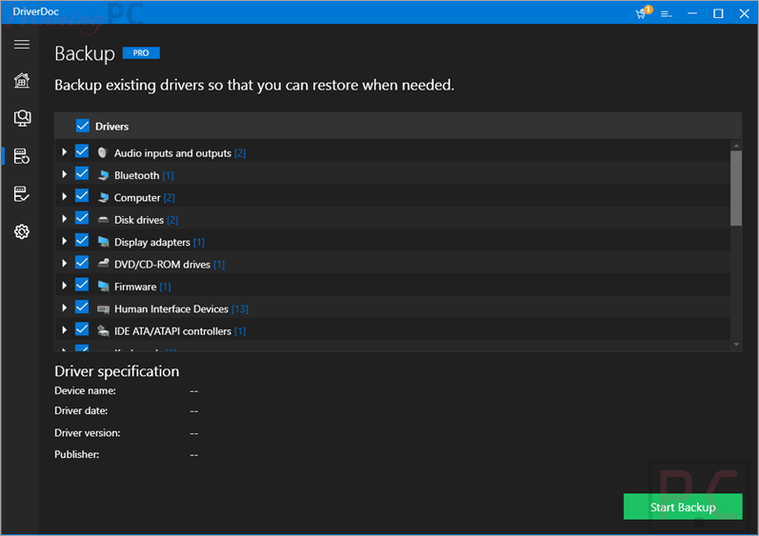Uncheck the Display adapters checkbox
The height and width of the screenshot is (536, 759).
point(82,241)
